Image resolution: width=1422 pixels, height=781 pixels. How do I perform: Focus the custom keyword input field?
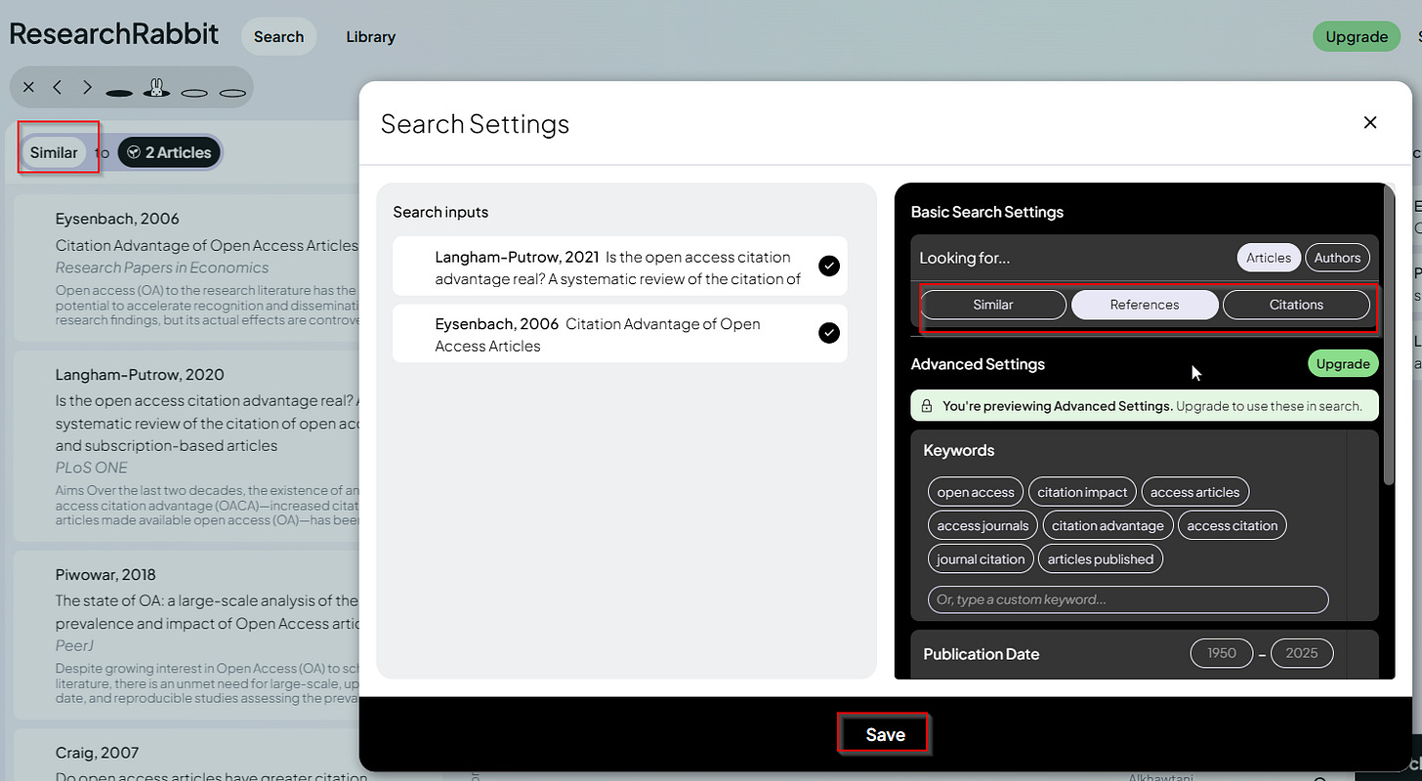[1128, 599]
